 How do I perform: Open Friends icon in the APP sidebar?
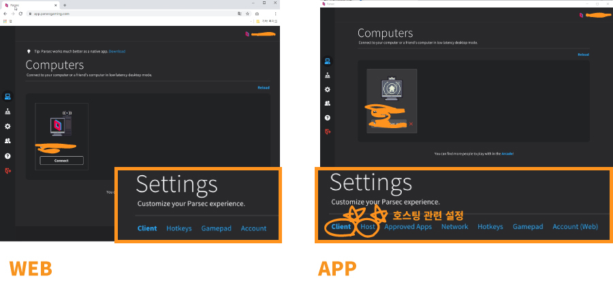tap(328, 104)
